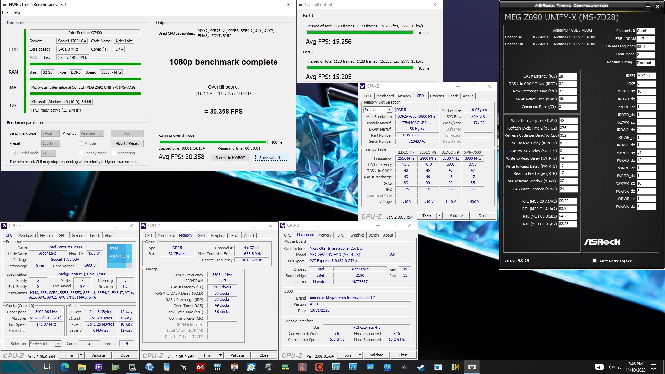Viewport: 665px width, 374px height.
Task: Open the Benchmark type 64-bit dropdown
Action: [x=50, y=133]
